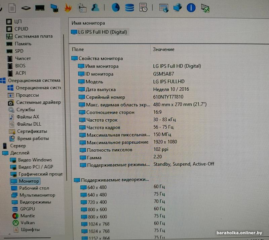Select the Операционная система parent tree node
The height and width of the screenshot is (240, 269).
[30, 80]
